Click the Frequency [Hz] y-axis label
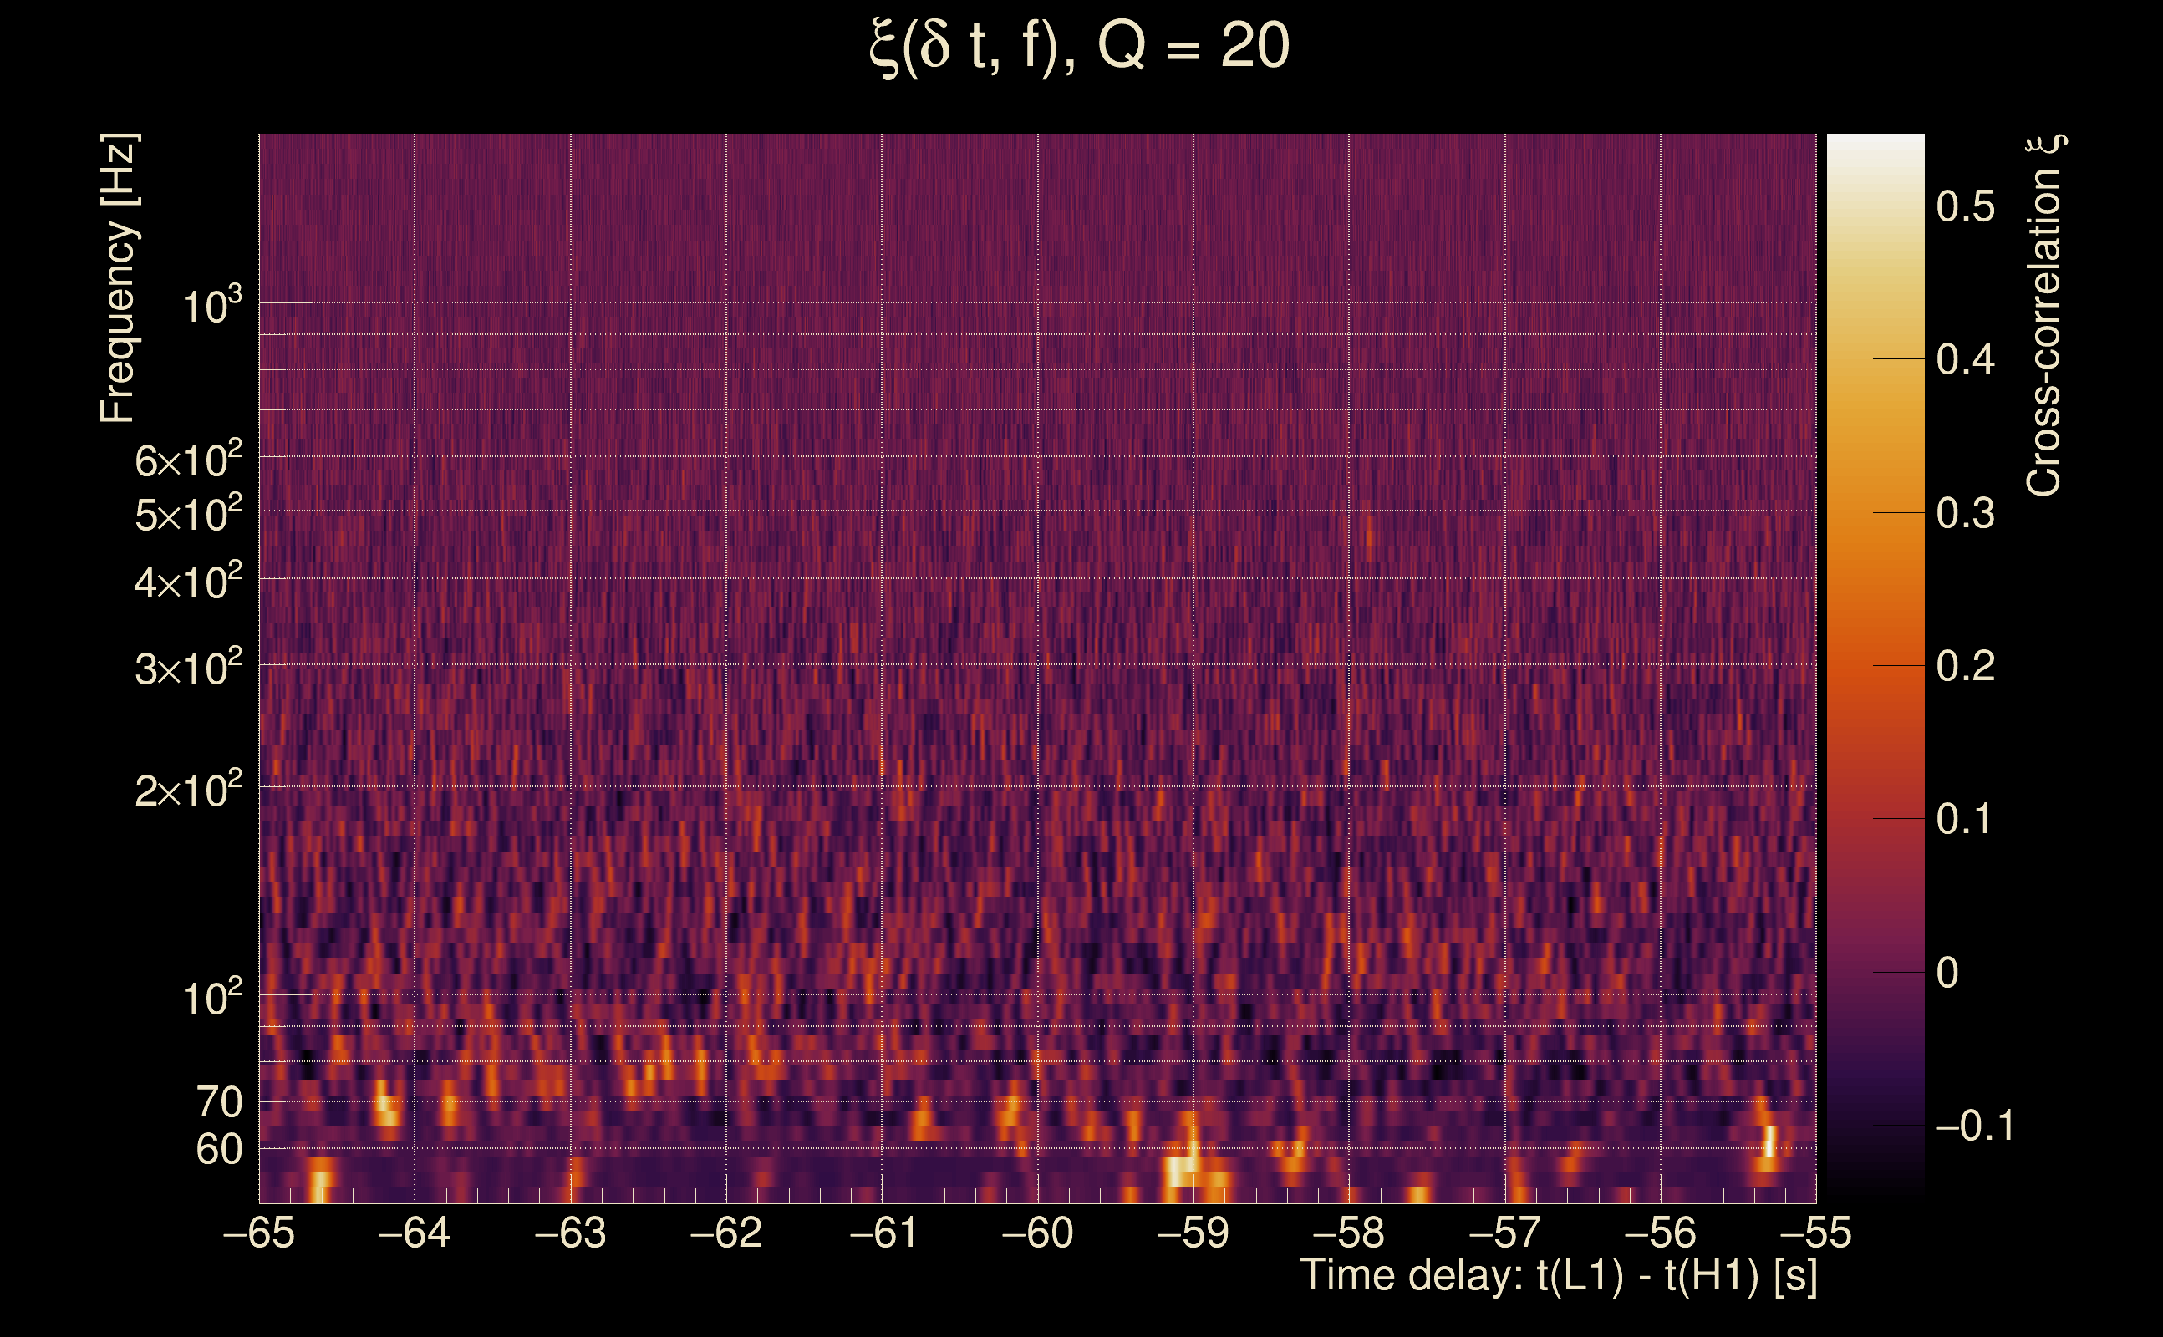Viewport: 2163px width, 1337px height. point(119,278)
